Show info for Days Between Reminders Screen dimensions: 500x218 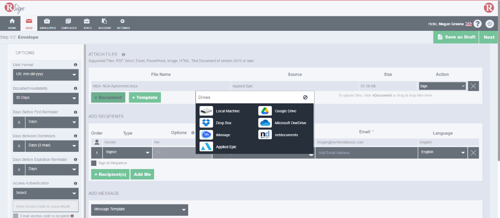pos(75,136)
